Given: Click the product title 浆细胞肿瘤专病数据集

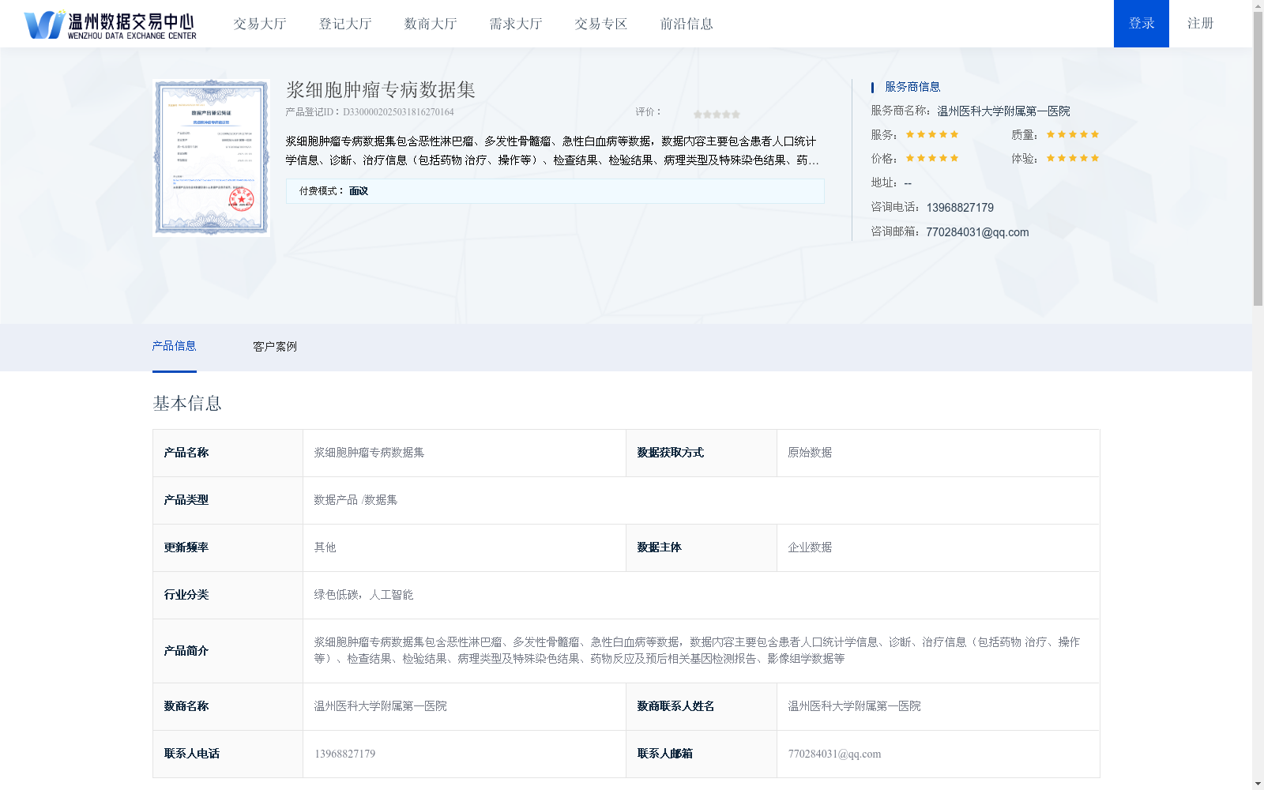Looking at the screenshot, I should 381,90.
